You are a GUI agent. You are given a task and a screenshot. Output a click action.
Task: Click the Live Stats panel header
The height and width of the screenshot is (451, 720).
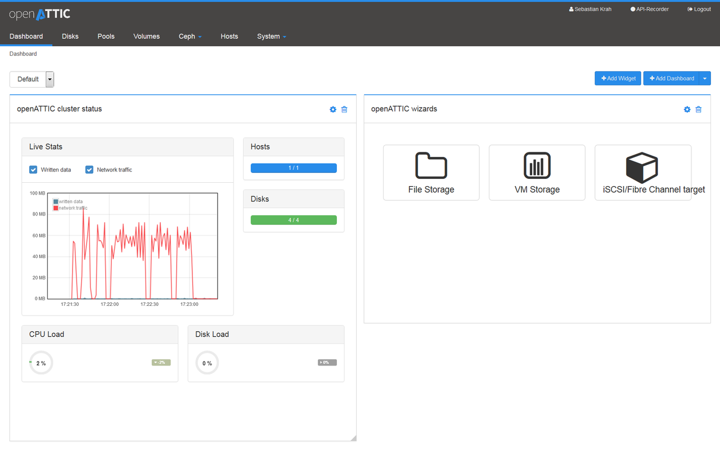click(x=128, y=147)
